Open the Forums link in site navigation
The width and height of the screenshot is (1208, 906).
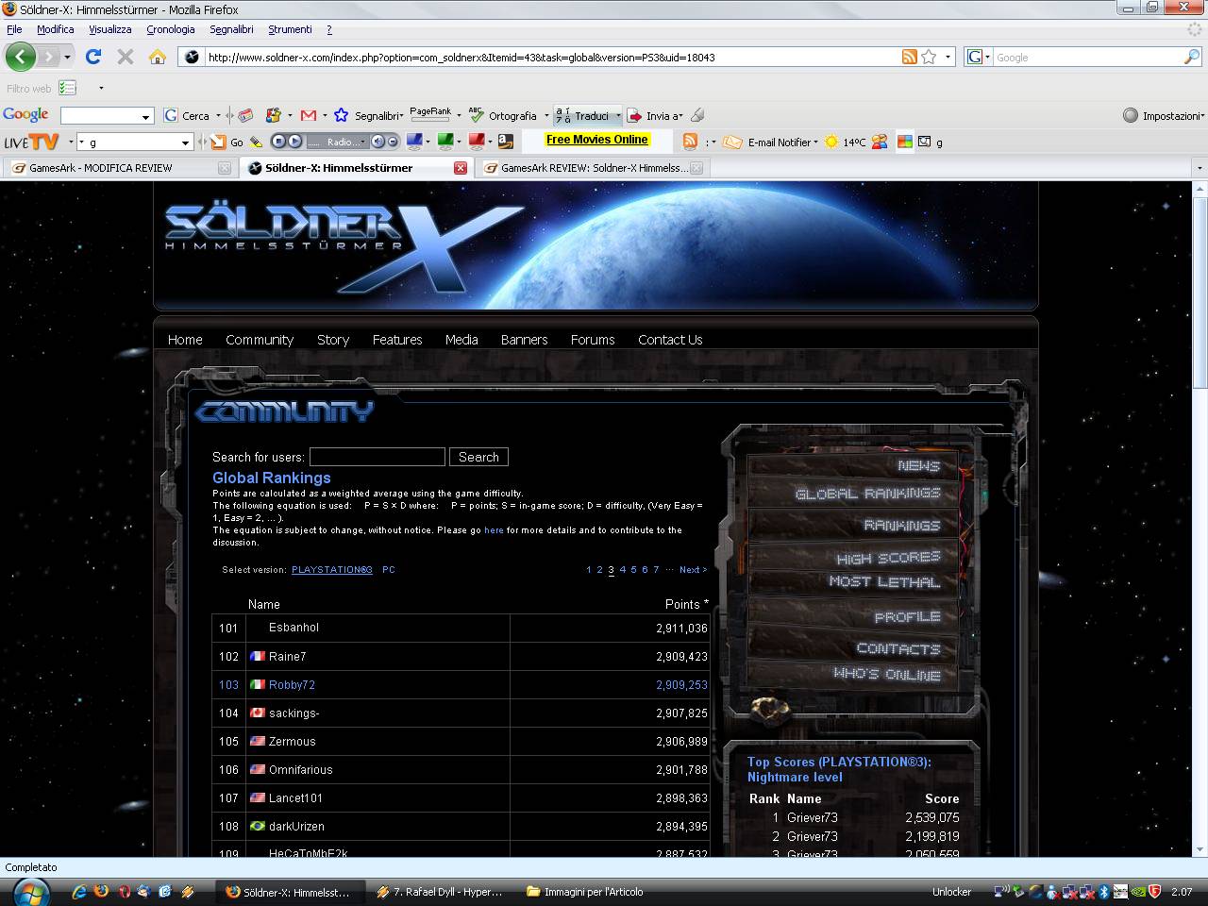pyautogui.click(x=593, y=340)
